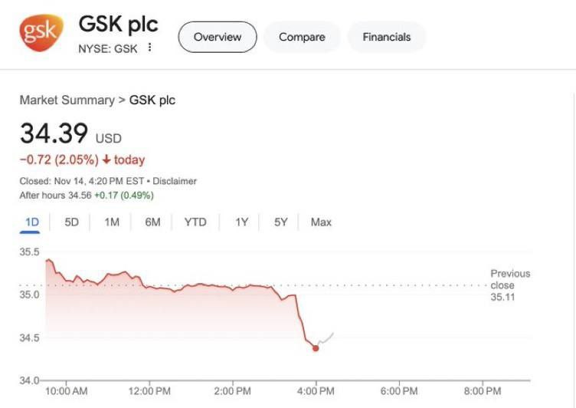The width and height of the screenshot is (576, 408).
Task: Switch chart to YTD range
Action: 195,222
